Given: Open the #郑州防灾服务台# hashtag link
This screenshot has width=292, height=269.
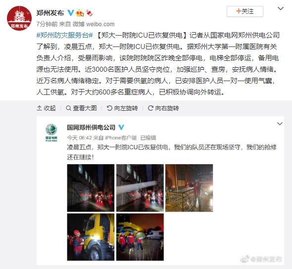Looking at the screenshot, I should pyautogui.click(x=65, y=35).
